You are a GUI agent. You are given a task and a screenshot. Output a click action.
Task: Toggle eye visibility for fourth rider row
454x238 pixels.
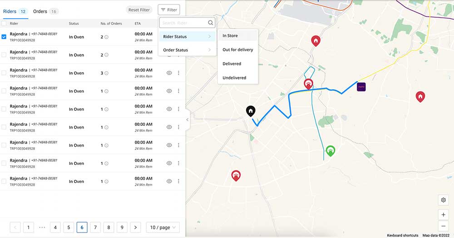[x=169, y=91]
